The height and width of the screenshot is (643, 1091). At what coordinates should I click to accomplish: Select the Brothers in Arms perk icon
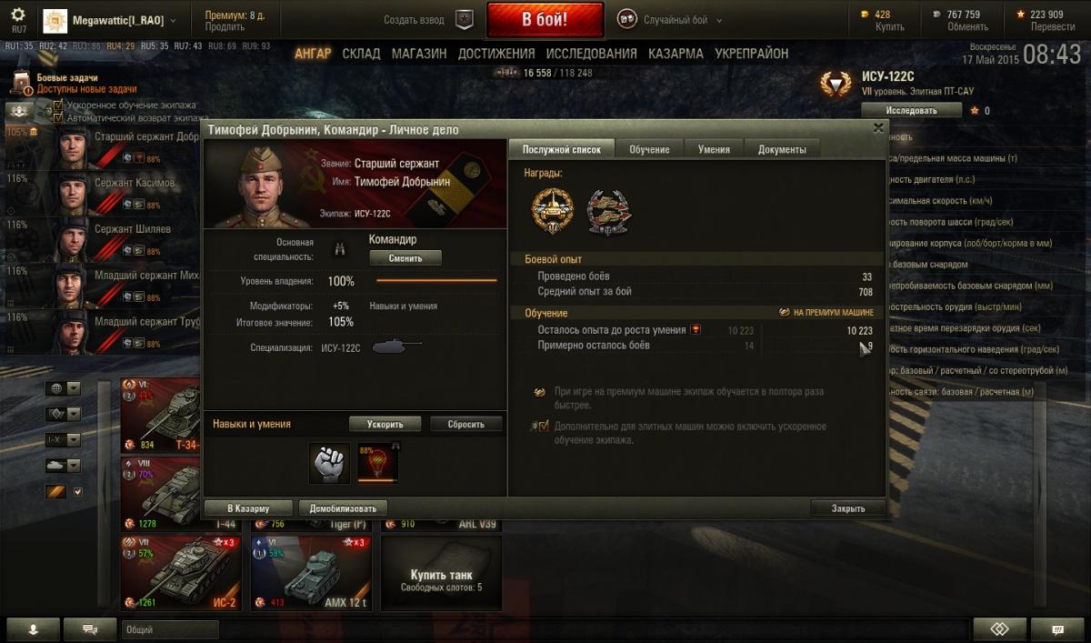330,462
